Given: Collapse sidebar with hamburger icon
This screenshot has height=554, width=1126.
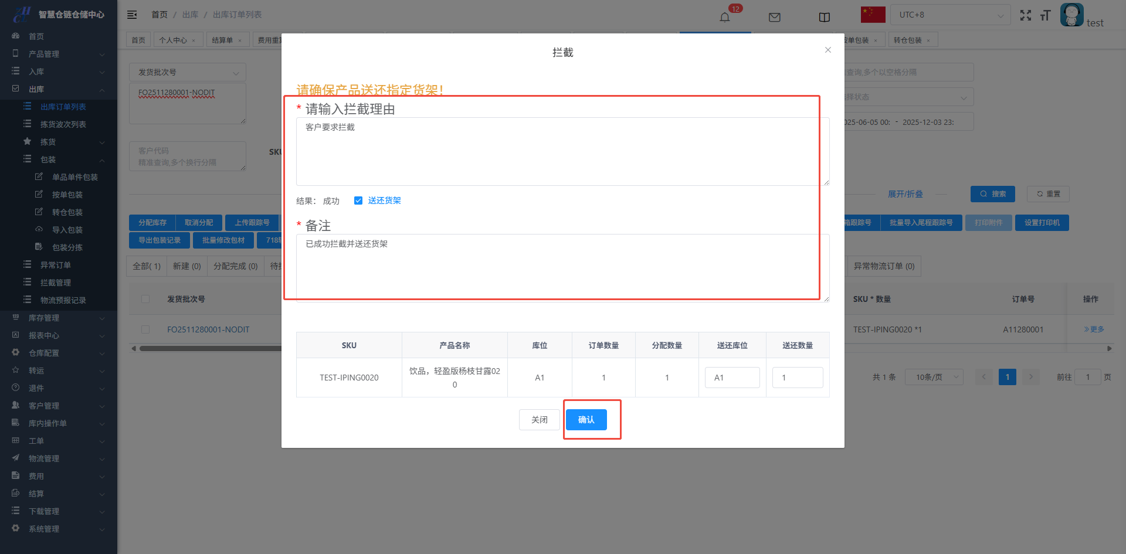Looking at the screenshot, I should pyautogui.click(x=132, y=15).
